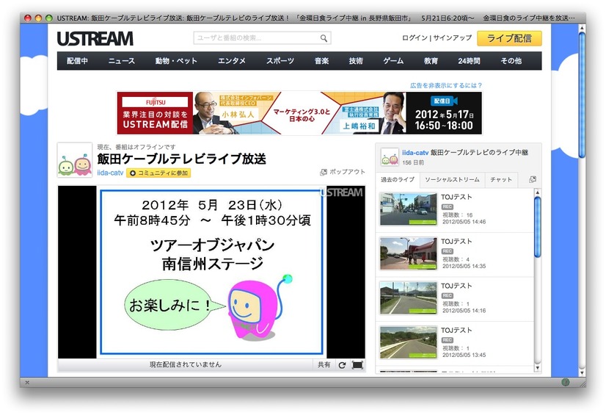Open TOJテスト thumbnail dated 14:35
The height and width of the screenshot is (415, 606).
click(x=409, y=253)
